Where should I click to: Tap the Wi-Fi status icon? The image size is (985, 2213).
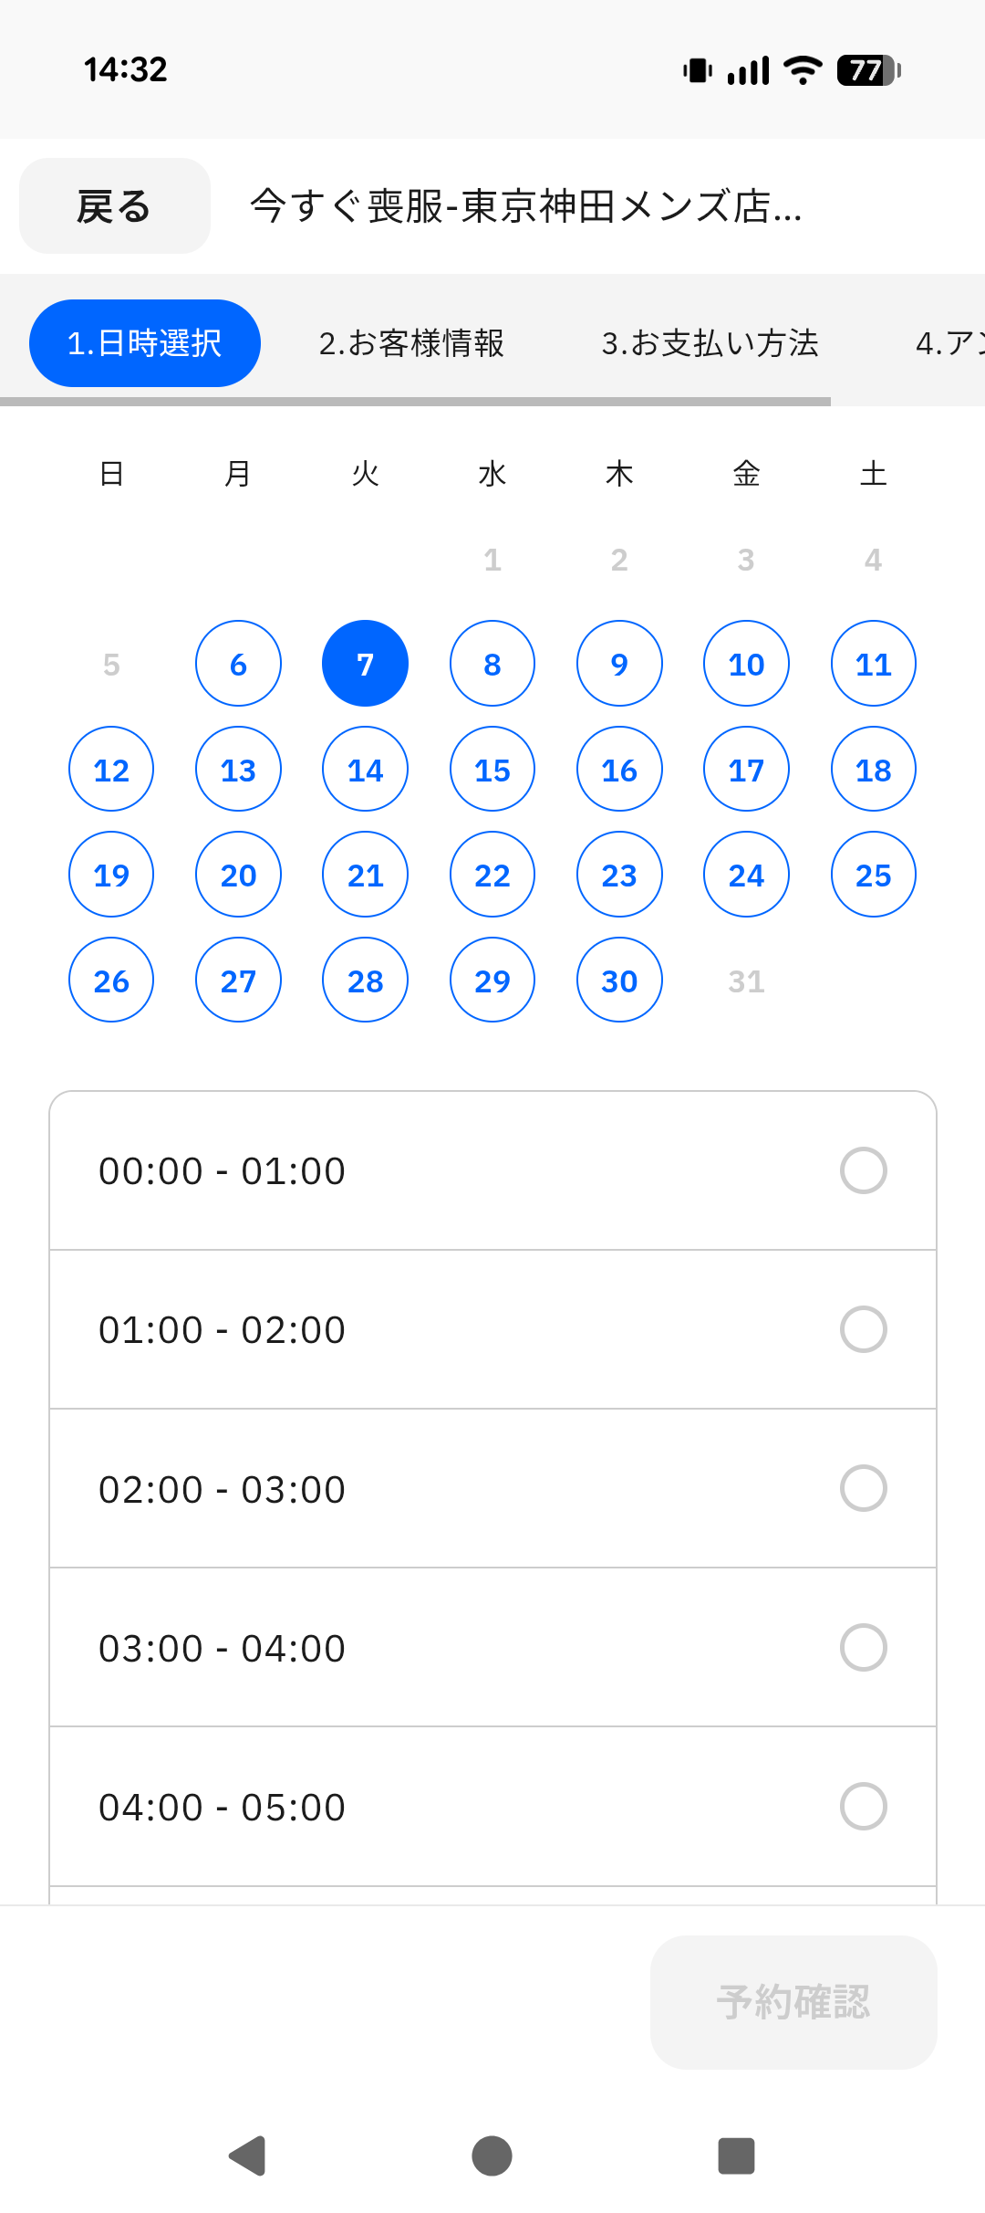[803, 70]
